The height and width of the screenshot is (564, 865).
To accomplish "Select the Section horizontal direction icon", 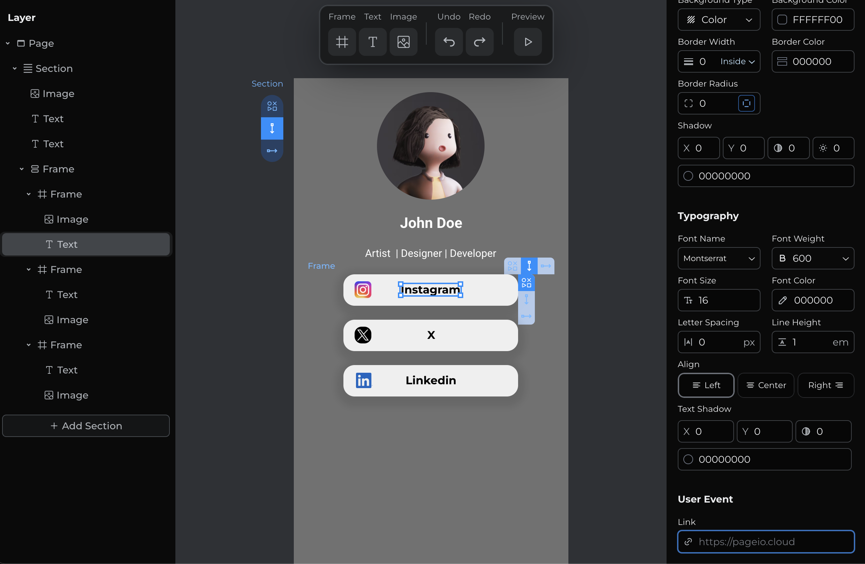I will pyautogui.click(x=272, y=151).
